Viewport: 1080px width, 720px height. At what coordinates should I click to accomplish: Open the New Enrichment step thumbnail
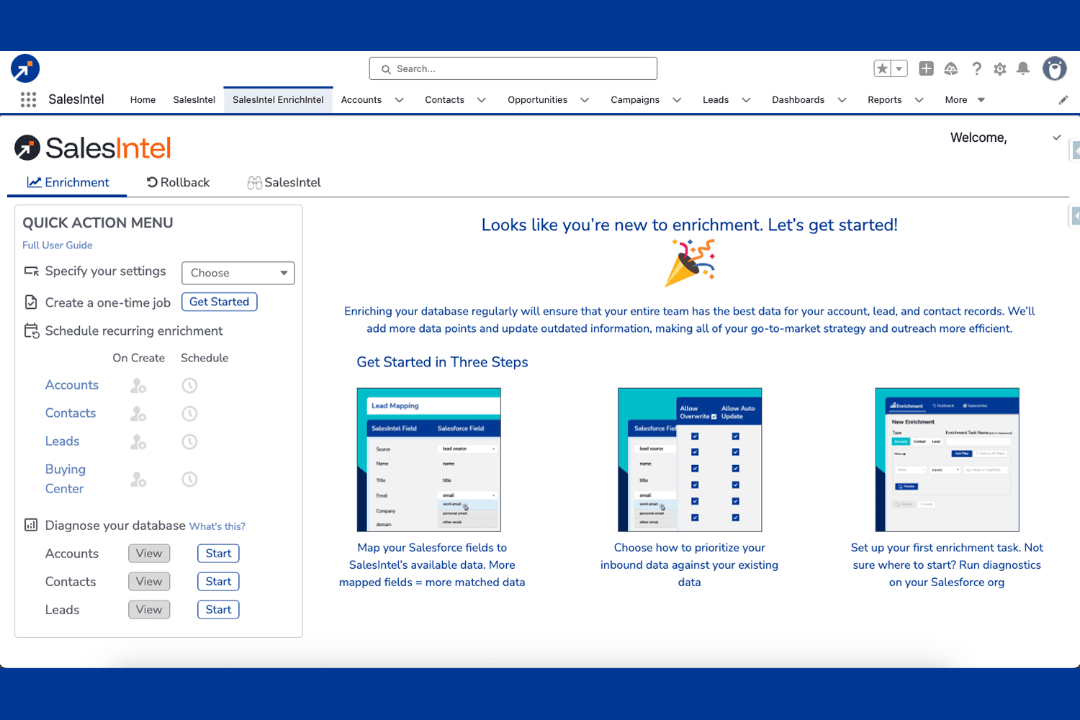tap(947, 460)
